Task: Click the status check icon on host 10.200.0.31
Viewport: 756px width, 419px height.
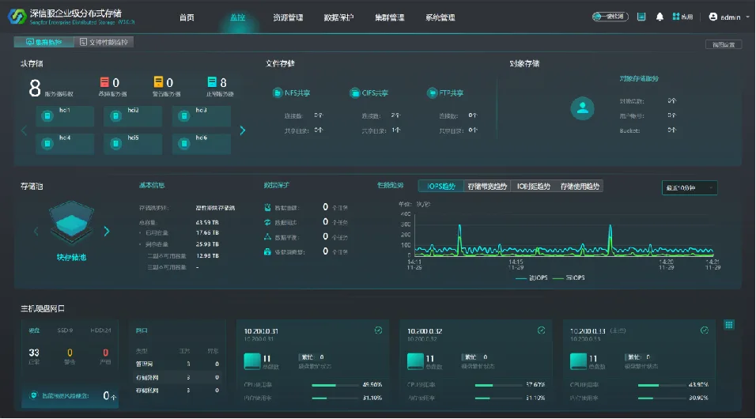Action: pyautogui.click(x=379, y=330)
